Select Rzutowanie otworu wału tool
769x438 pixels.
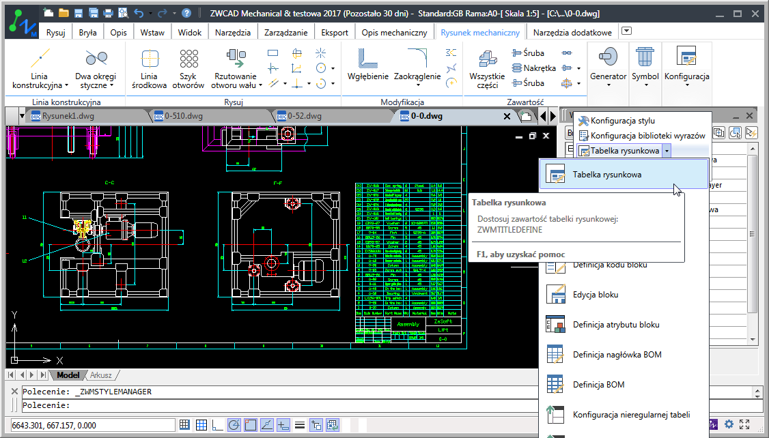tap(236, 68)
